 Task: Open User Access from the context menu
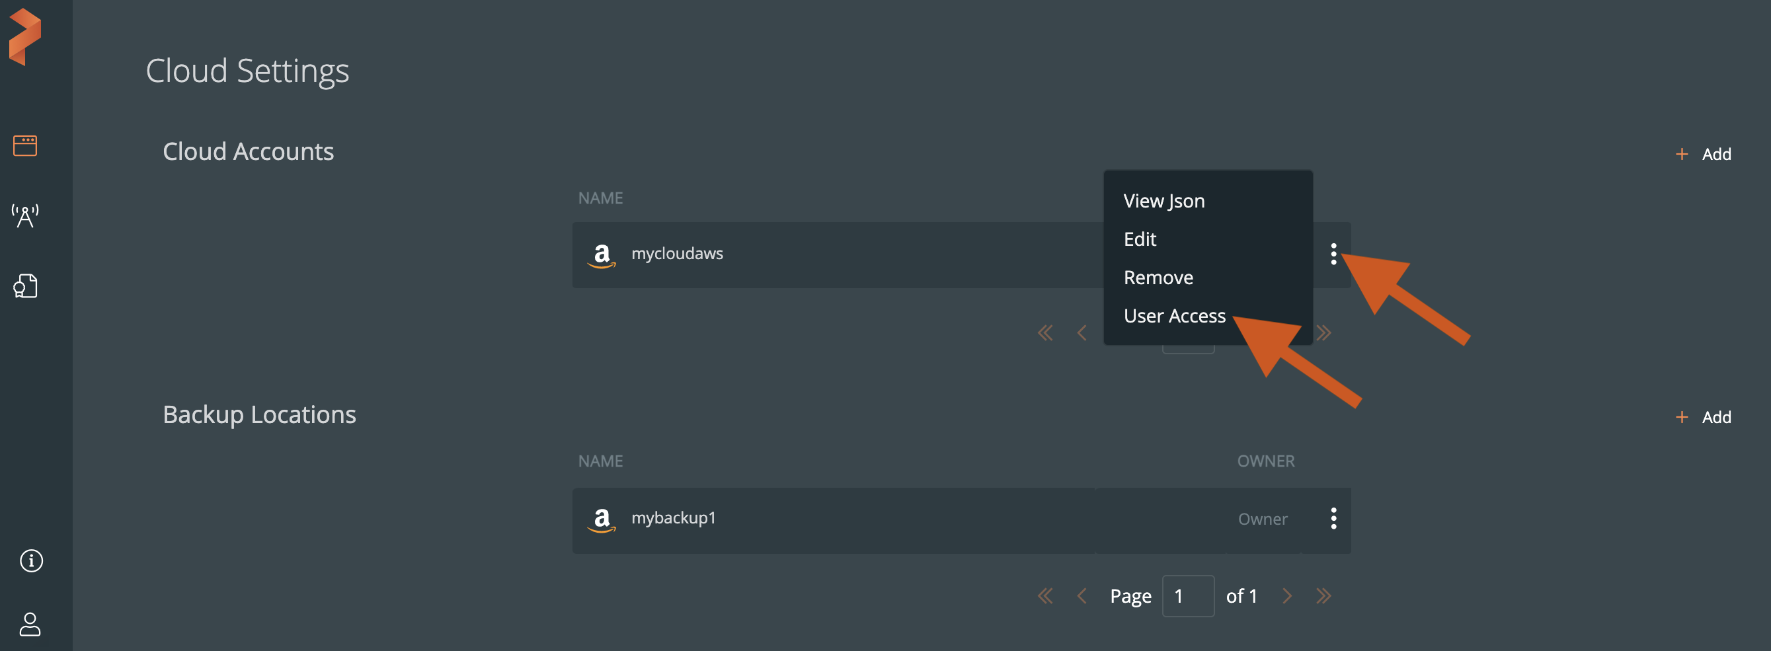coord(1174,316)
